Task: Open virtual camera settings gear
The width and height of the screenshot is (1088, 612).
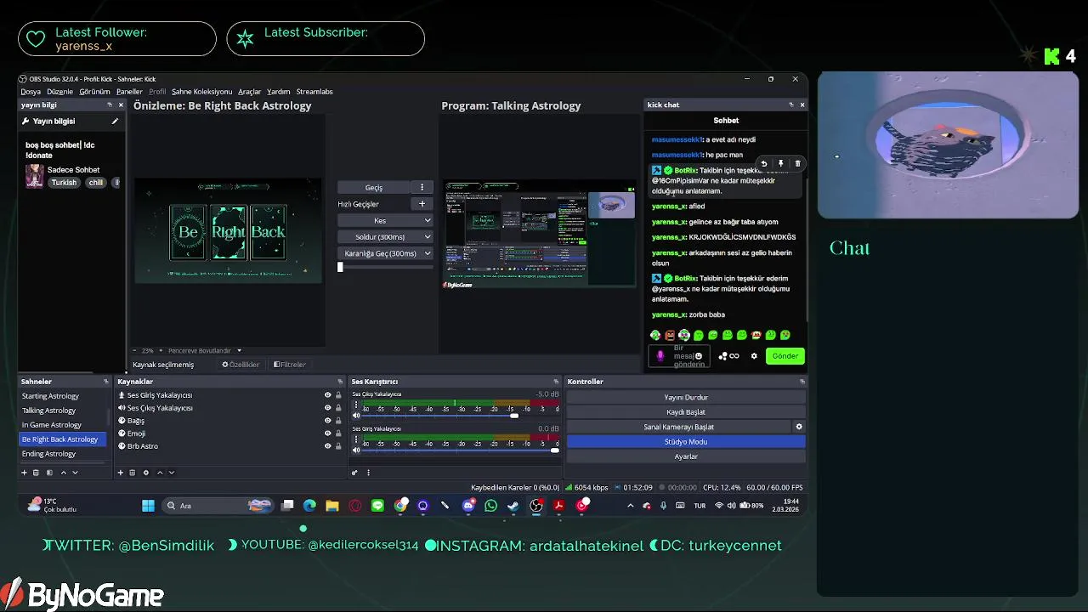Action: 798,427
